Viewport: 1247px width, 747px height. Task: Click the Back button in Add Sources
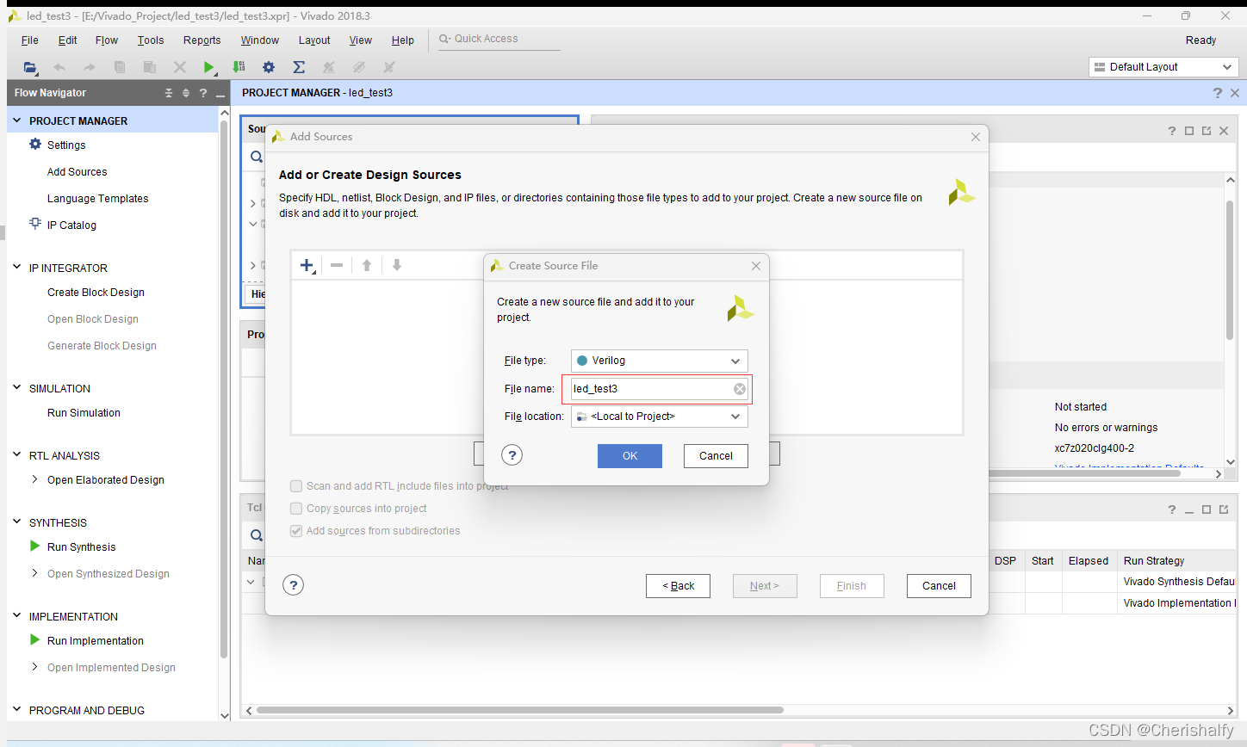click(x=678, y=586)
